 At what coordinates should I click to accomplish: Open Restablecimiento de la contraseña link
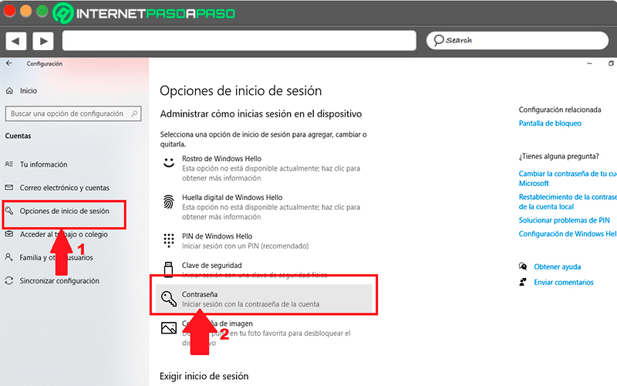tap(568, 201)
